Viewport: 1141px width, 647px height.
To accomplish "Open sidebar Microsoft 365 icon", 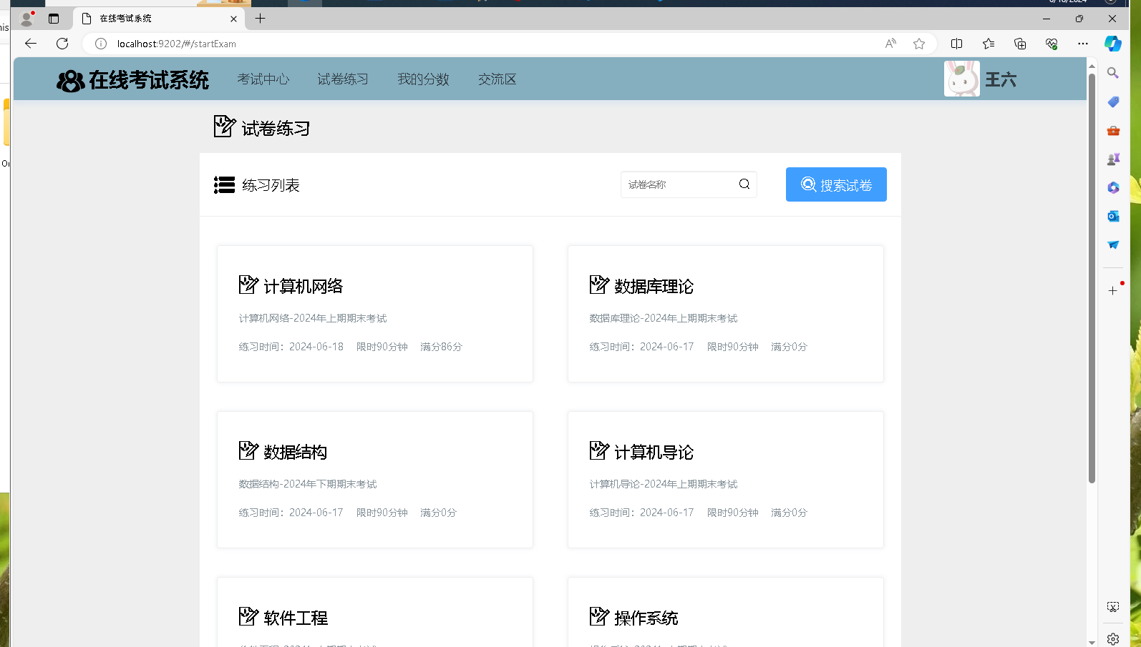I will 1113,187.
